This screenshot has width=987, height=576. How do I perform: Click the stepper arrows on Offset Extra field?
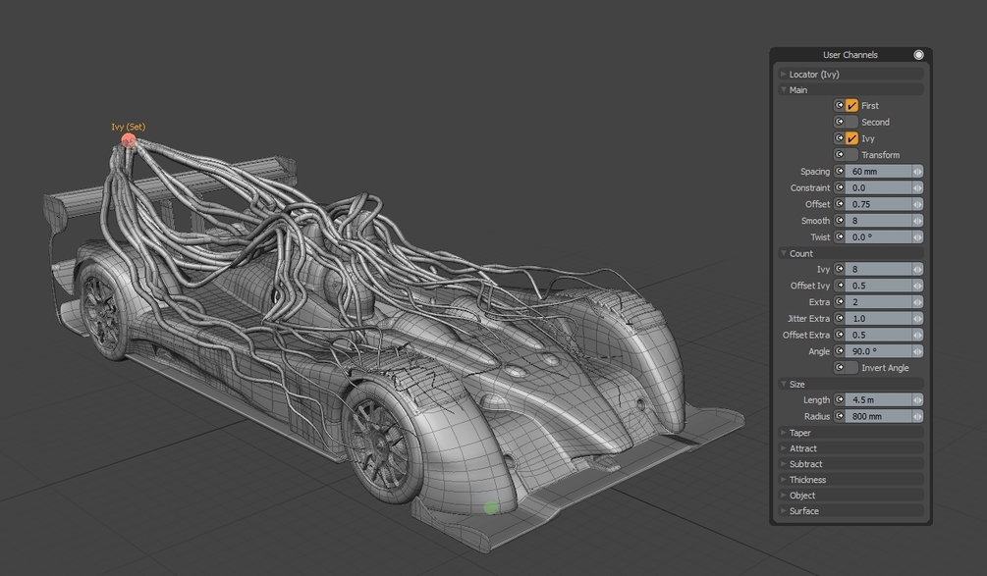click(917, 335)
